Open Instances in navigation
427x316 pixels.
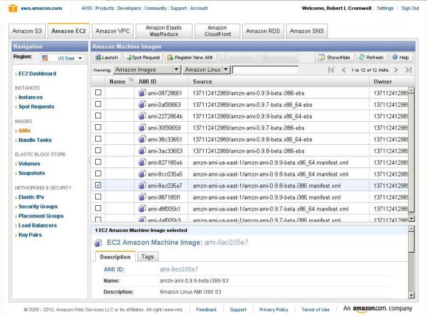pyautogui.click(x=30, y=97)
